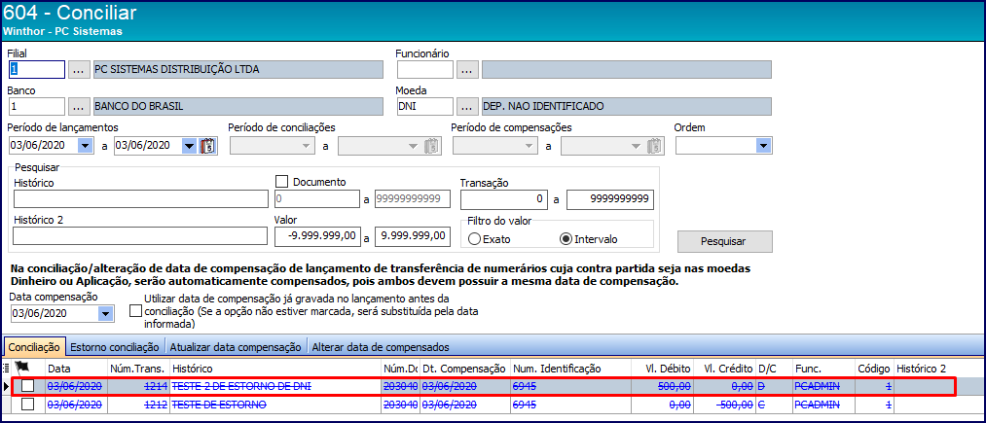Tick checkbox for transaction 1214 row
This screenshot has width=986, height=423.
(27, 387)
